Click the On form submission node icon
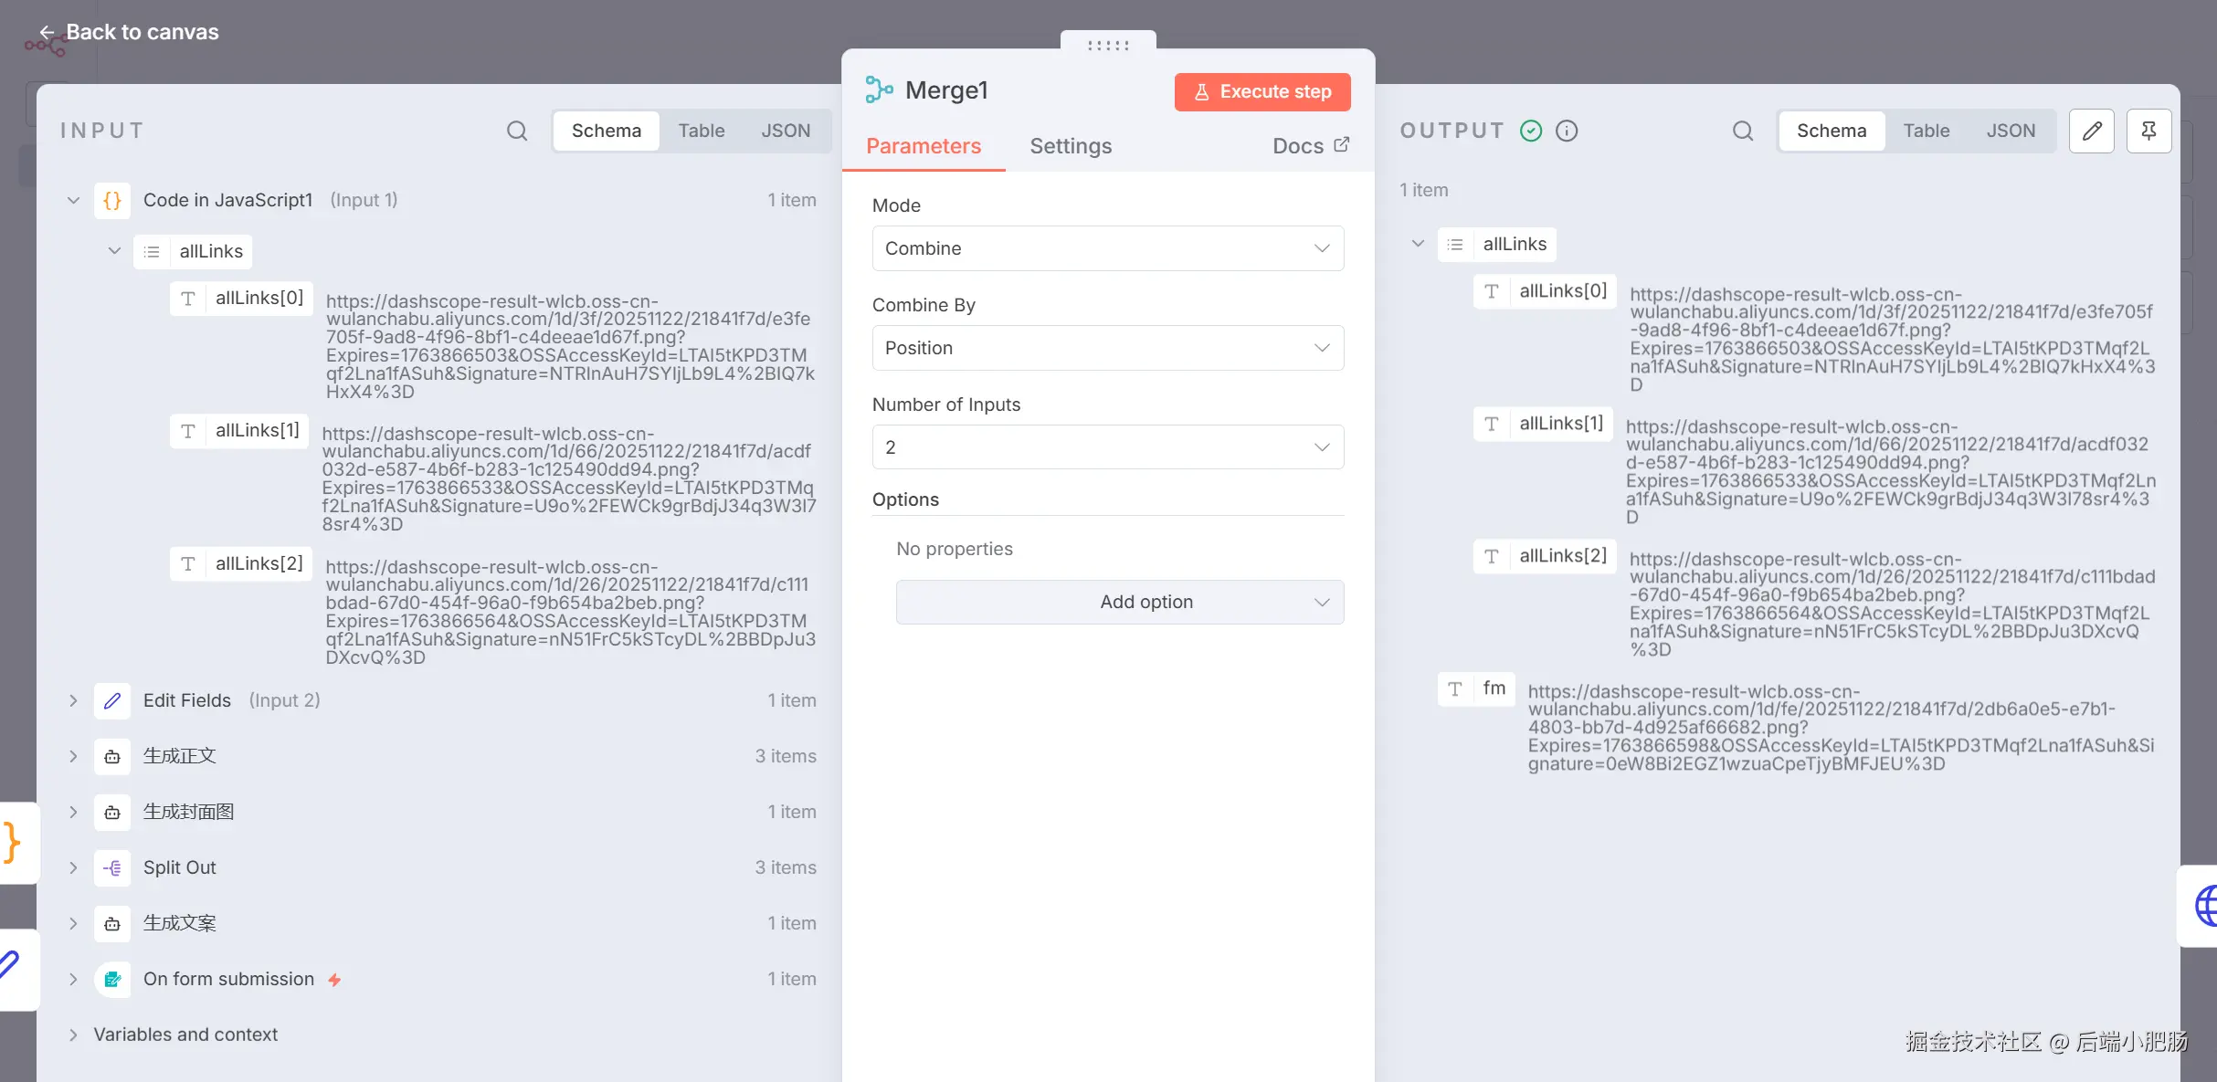 (112, 979)
